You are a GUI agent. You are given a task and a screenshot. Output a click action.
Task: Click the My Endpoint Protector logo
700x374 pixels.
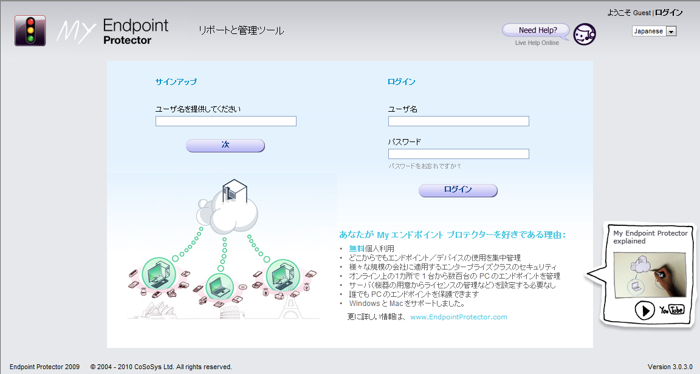112,31
